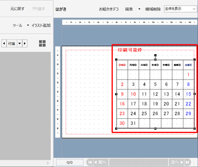Click bottom-left resize handle of calendar
The height and width of the screenshot is (167, 198).
(x=116, y=129)
